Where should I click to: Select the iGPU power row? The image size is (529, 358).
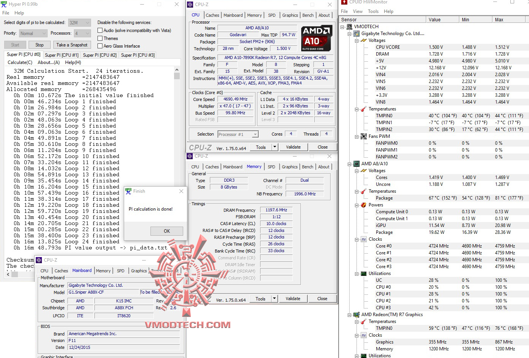click(x=451, y=225)
